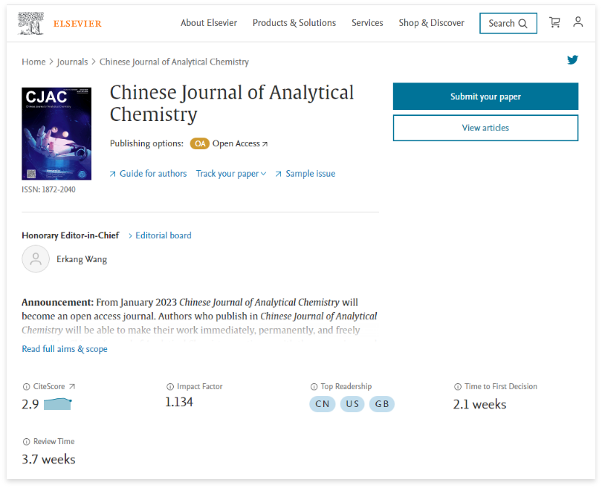Click the CiteScore info icon

27,387
